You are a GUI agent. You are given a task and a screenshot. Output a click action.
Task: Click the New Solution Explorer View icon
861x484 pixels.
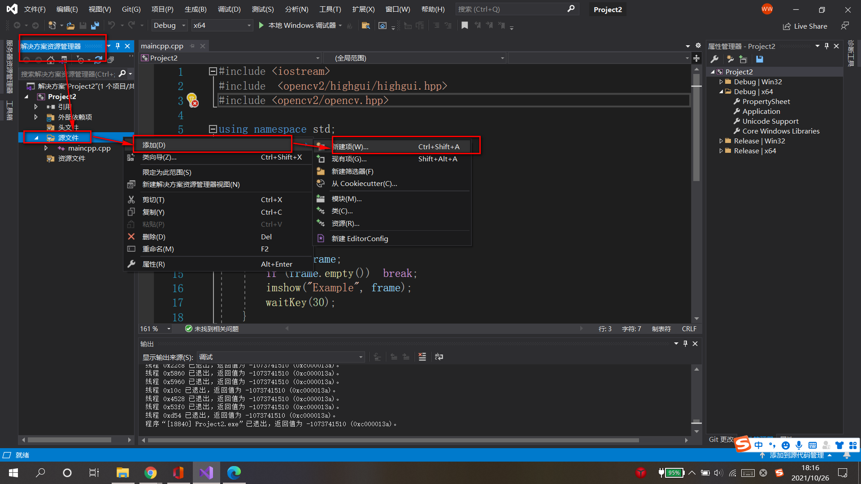(110, 60)
